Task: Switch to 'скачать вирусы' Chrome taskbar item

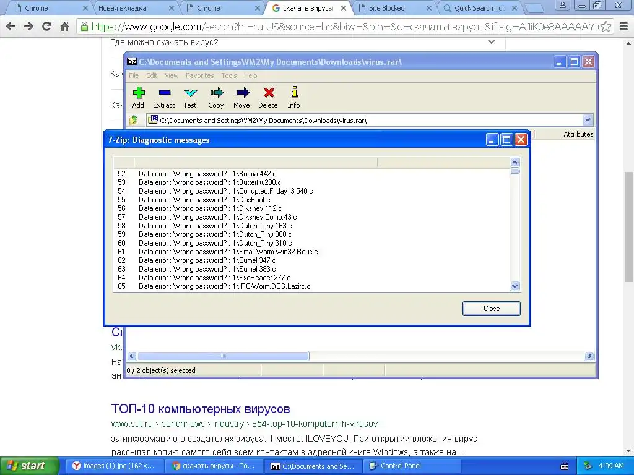Action: 214,466
